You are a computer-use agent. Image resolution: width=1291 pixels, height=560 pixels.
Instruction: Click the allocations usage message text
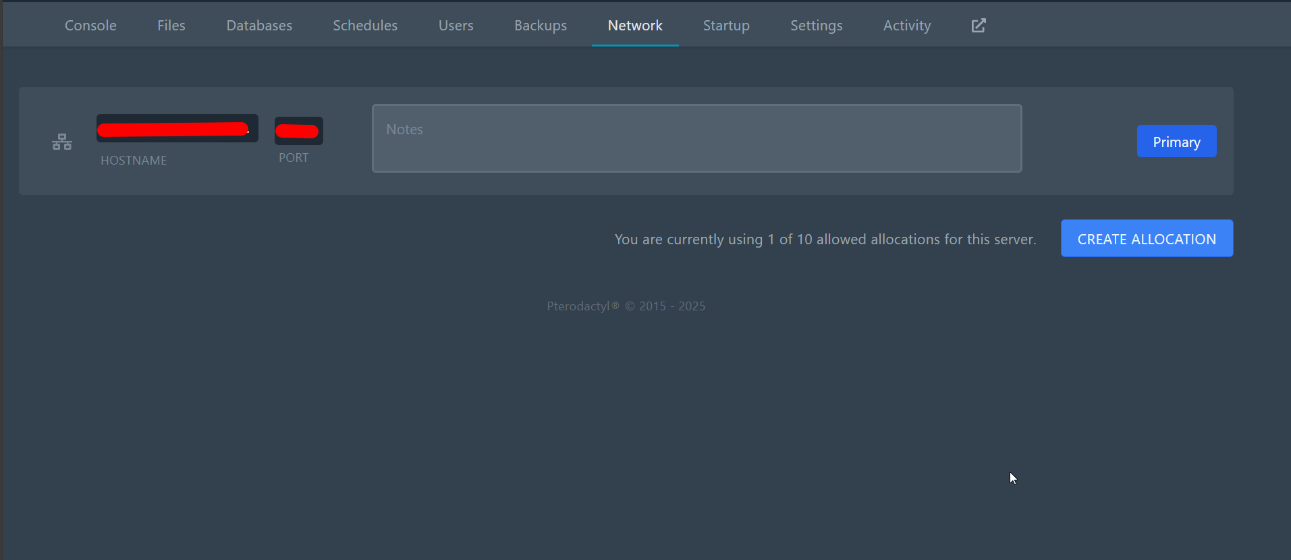coord(825,240)
